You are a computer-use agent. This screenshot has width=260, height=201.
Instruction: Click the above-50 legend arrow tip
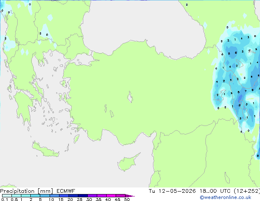(x=130, y=196)
